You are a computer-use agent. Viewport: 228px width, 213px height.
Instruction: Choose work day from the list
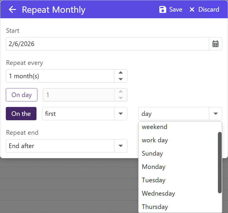pos(155,140)
